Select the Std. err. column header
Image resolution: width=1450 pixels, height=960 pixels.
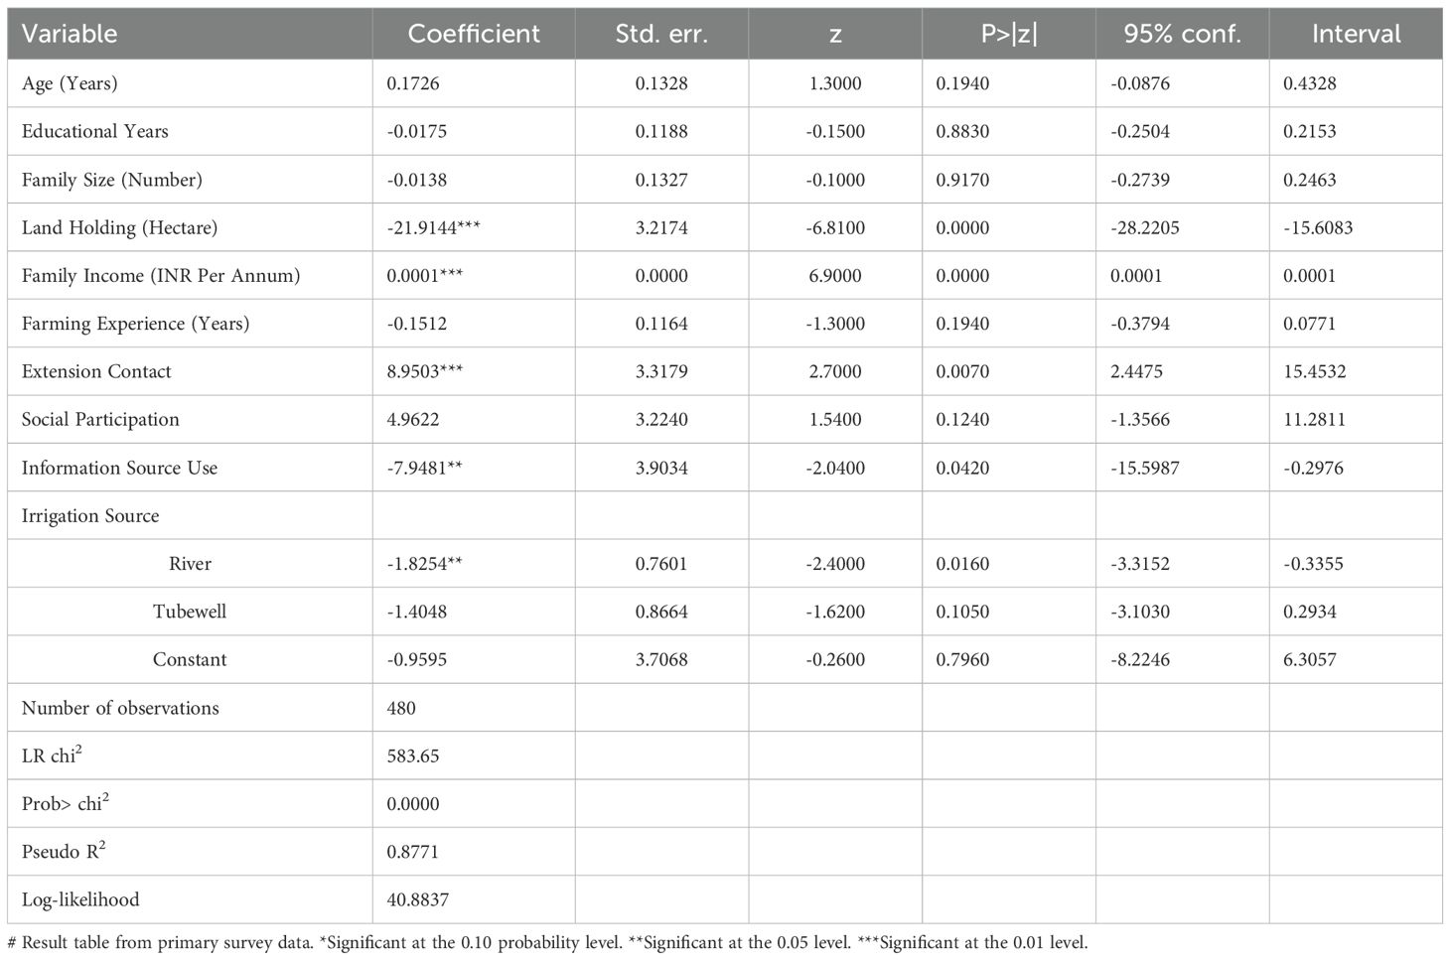tap(661, 34)
